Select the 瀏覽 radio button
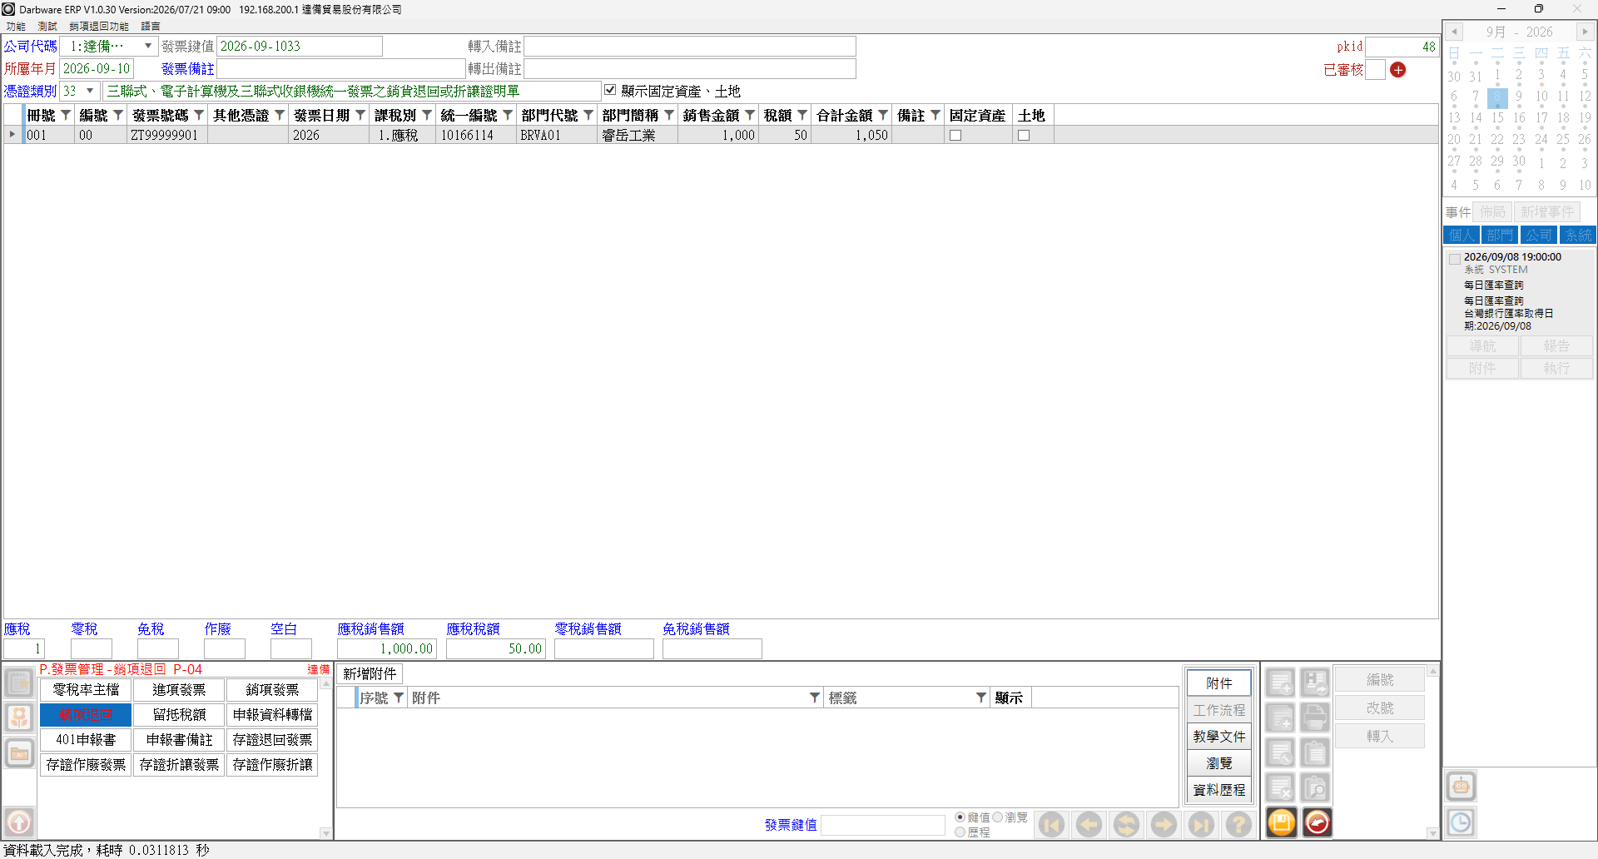This screenshot has width=1598, height=859. 997,817
